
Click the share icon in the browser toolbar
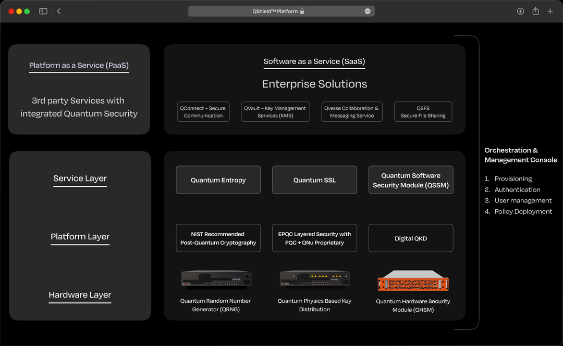click(x=535, y=11)
